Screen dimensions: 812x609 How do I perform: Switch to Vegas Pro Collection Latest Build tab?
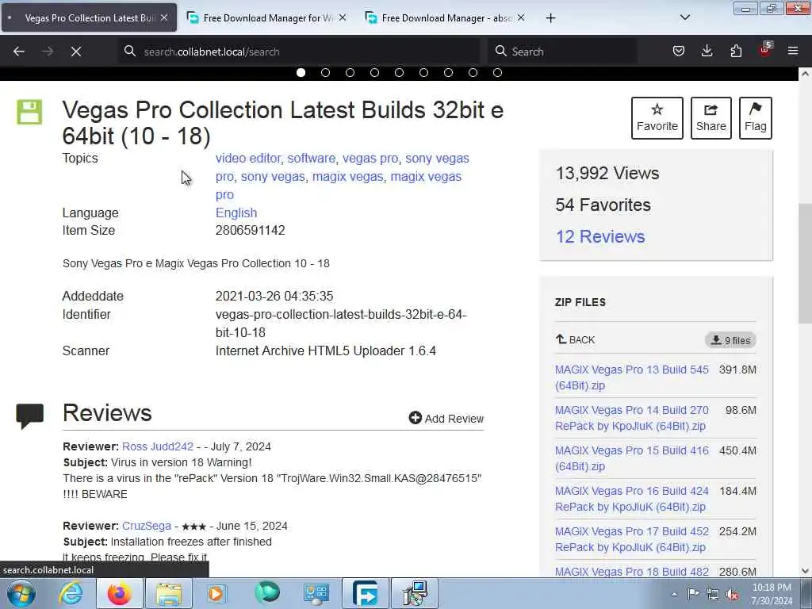click(90, 17)
